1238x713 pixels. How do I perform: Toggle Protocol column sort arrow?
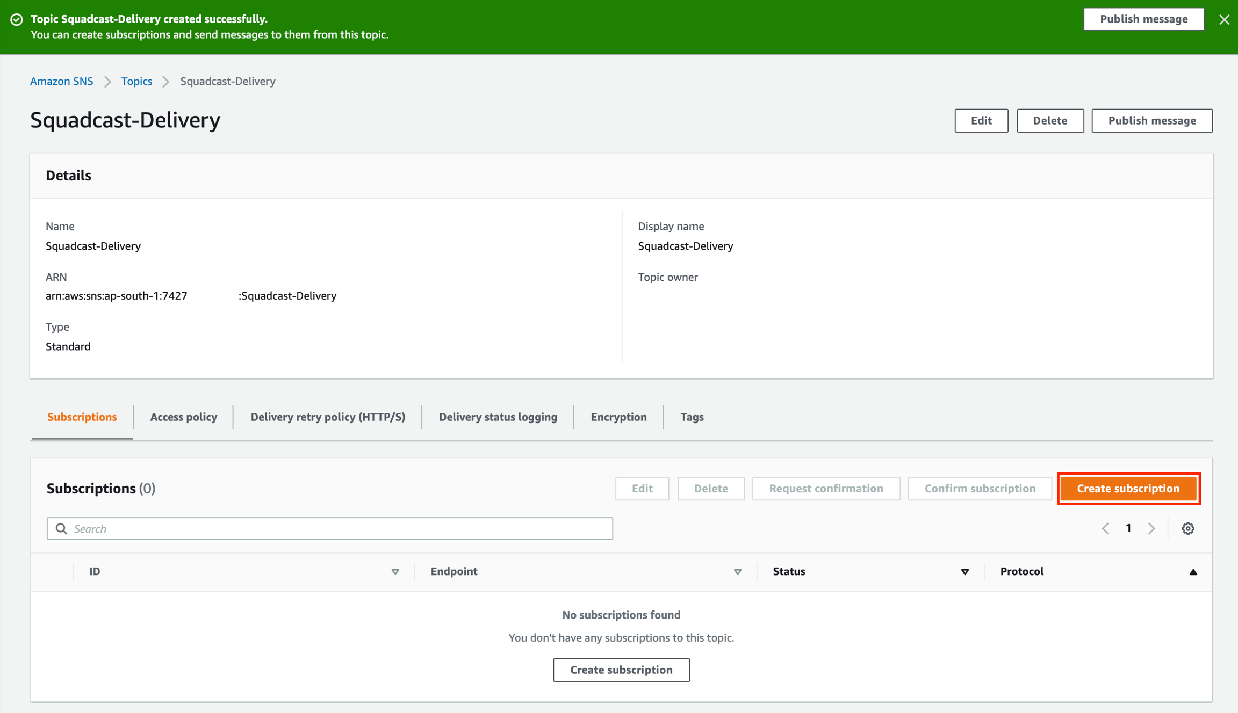[1193, 572]
